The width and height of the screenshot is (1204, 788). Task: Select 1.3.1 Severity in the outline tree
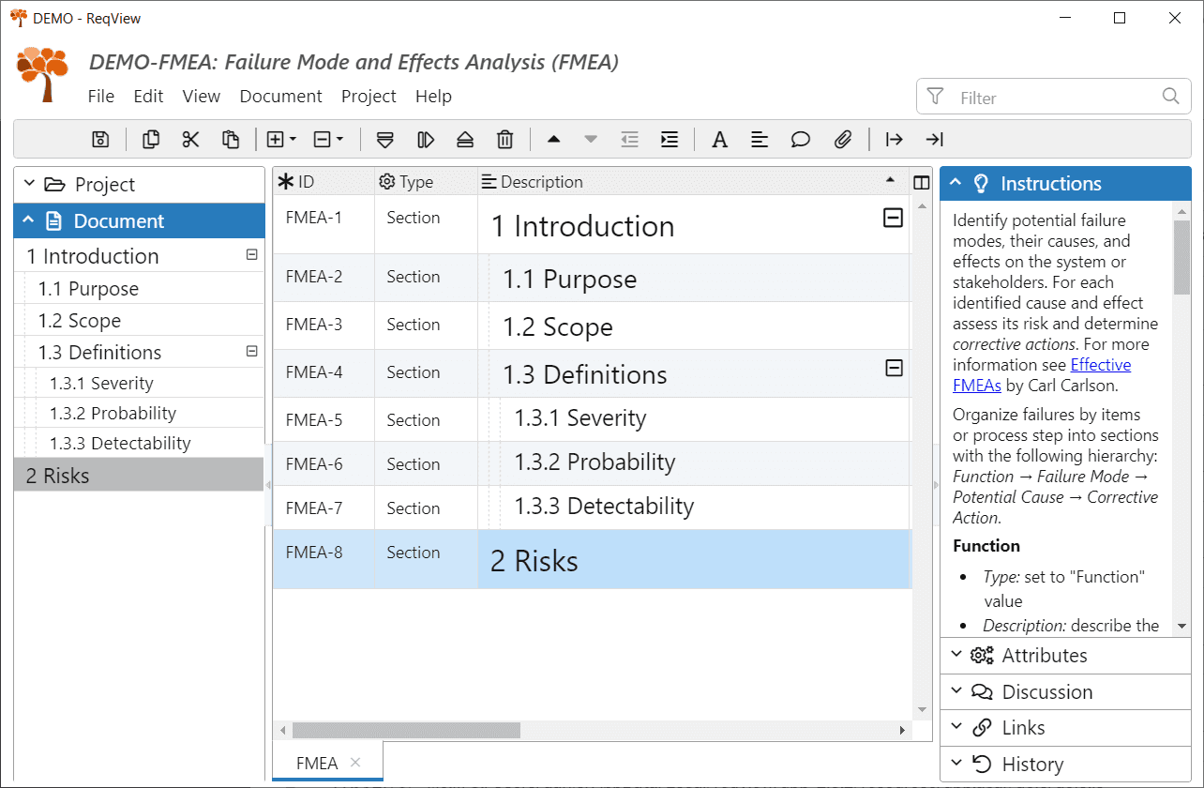[x=101, y=383]
